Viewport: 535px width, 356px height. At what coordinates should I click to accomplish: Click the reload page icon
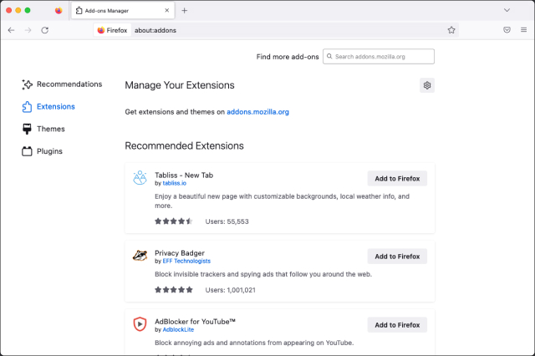(x=44, y=29)
